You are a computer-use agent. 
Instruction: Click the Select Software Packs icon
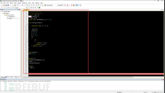click(x=37, y=8)
